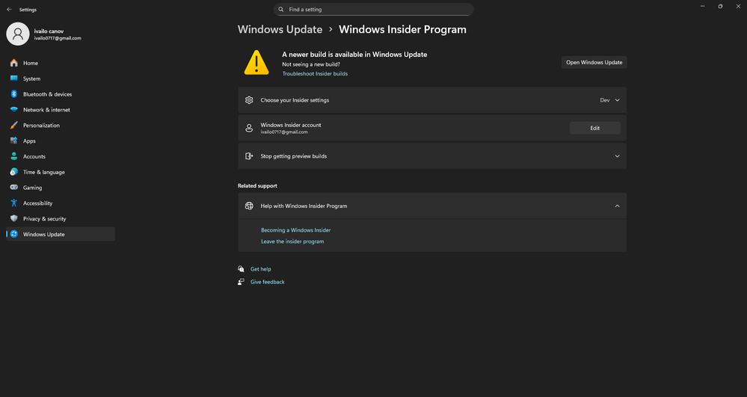The width and height of the screenshot is (747, 397).
Task: Click Edit for Windows Insider account
Action: tap(595, 128)
